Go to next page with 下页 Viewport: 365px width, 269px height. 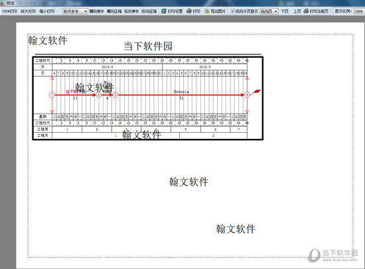(285, 11)
